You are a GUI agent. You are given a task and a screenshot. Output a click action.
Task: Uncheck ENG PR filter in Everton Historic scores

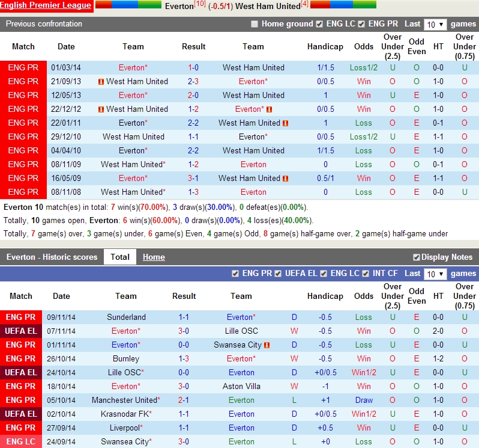click(x=235, y=274)
